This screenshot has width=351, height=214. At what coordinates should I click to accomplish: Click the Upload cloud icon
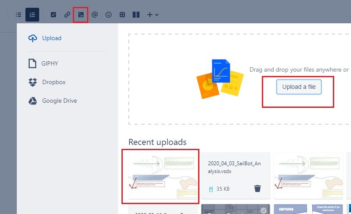(x=33, y=38)
